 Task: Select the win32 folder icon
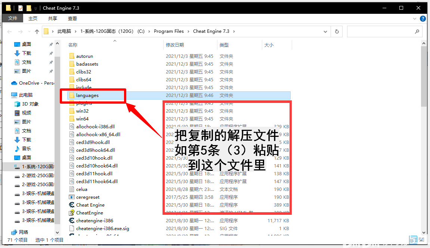[72, 111]
